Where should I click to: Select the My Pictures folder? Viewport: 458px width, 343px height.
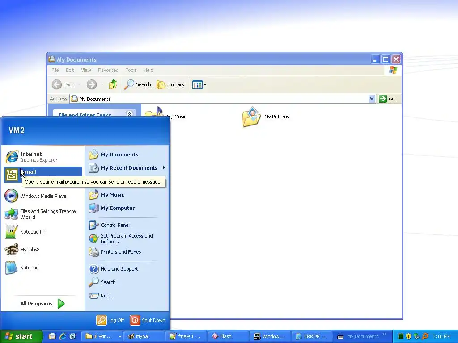coord(265,117)
